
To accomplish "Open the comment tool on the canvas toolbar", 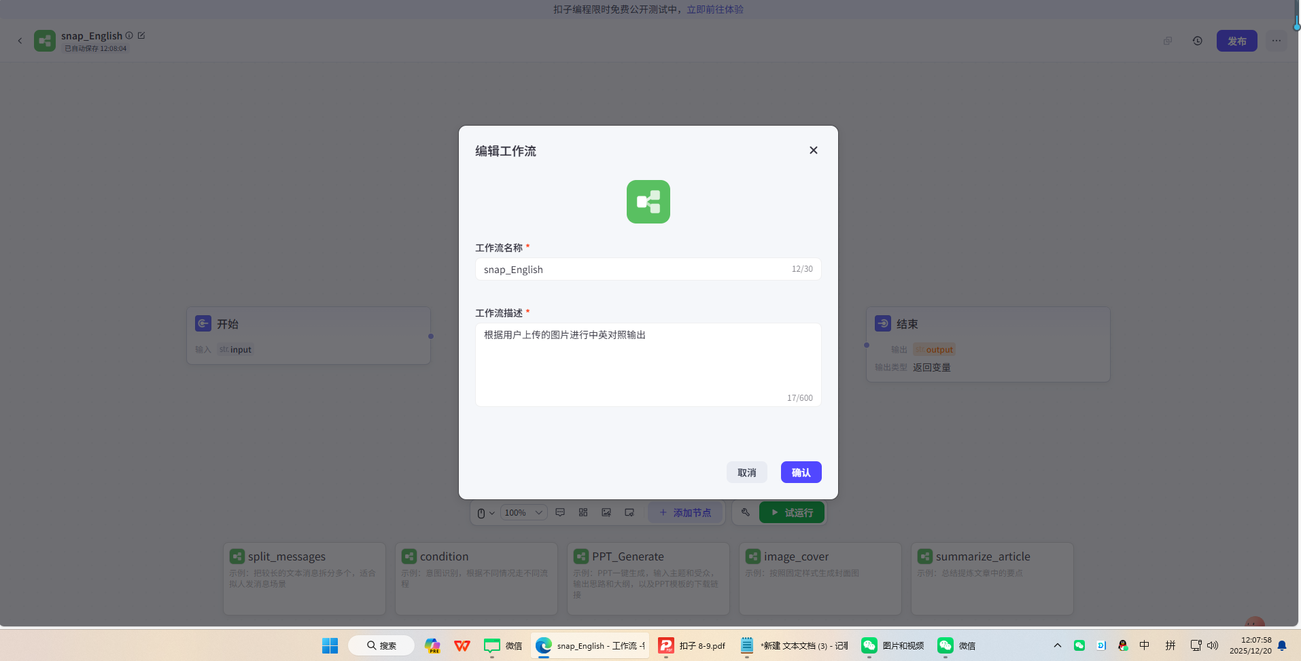I will pyautogui.click(x=560, y=512).
